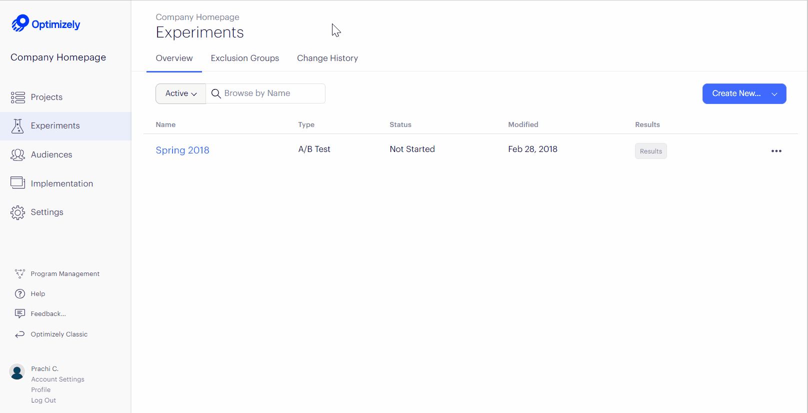Image resolution: width=808 pixels, height=413 pixels.
Task: Click the 'A/B Test' type cell
Action: (x=314, y=149)
